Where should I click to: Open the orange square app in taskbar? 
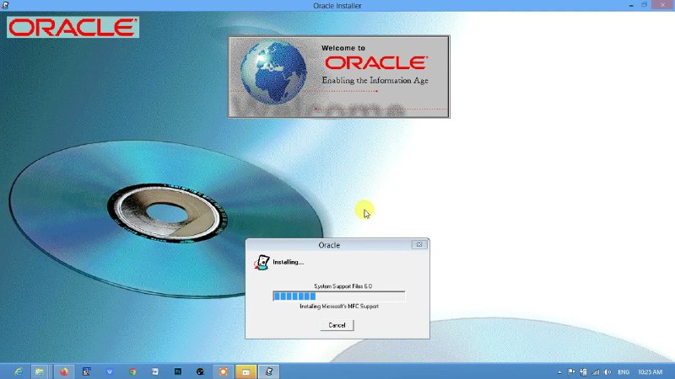223,371
